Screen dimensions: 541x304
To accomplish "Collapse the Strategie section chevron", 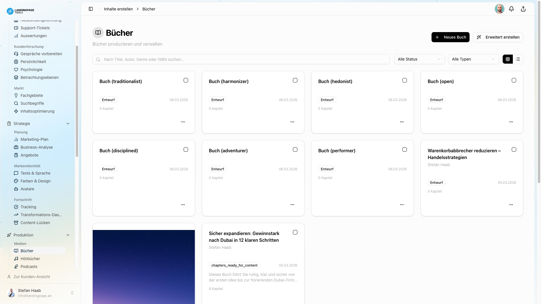I will (x=68, y=124).
